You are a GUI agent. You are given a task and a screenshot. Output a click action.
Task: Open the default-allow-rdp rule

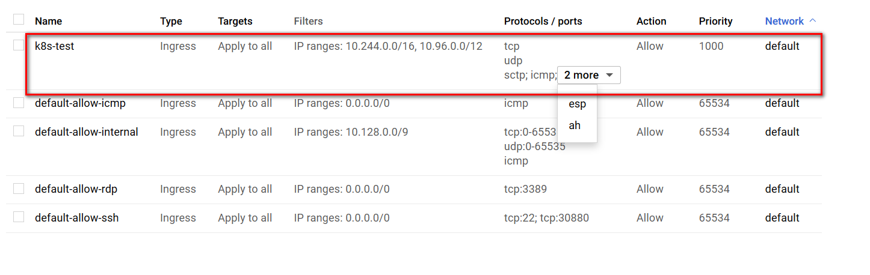click(x=76, y=189)
